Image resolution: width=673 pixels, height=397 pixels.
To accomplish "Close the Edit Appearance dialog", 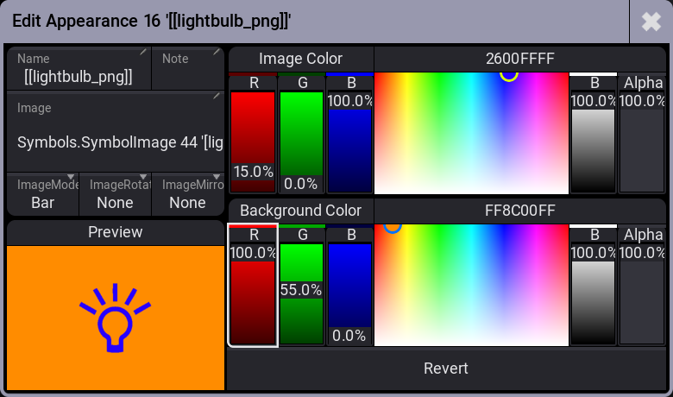I will 651,22.
